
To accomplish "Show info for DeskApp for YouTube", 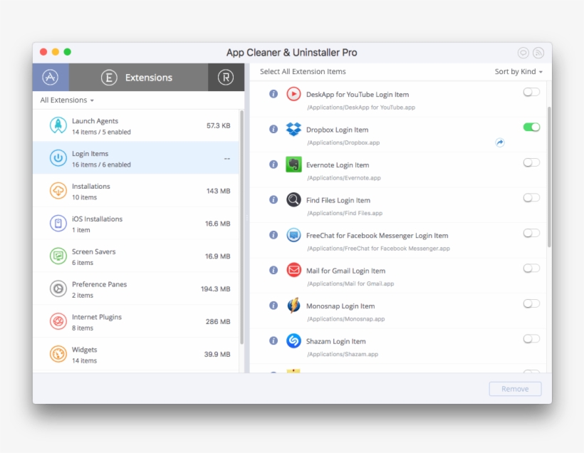I will (273, 94).
